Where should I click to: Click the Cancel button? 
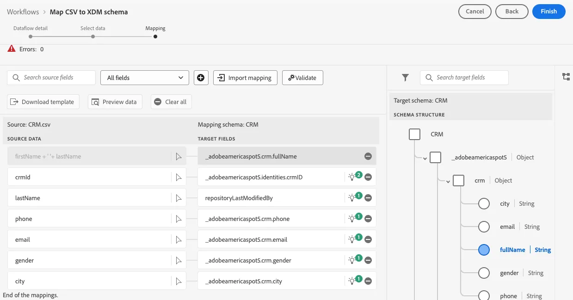(475, 12)
